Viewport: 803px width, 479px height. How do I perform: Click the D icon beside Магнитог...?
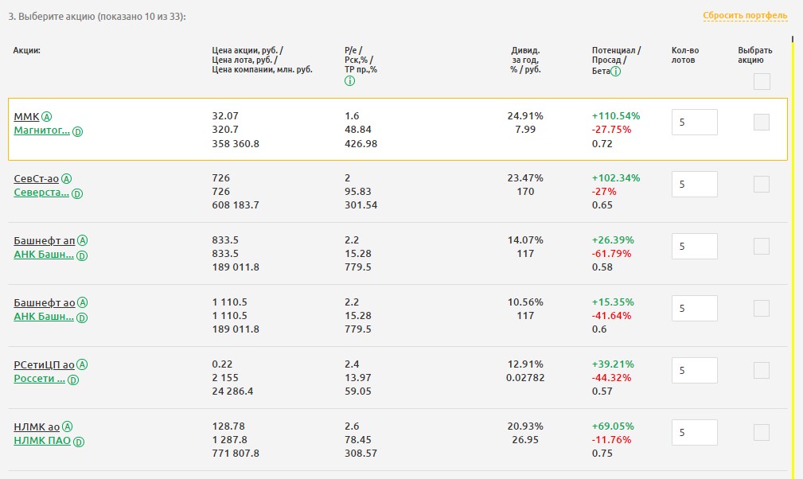(77, 131)
